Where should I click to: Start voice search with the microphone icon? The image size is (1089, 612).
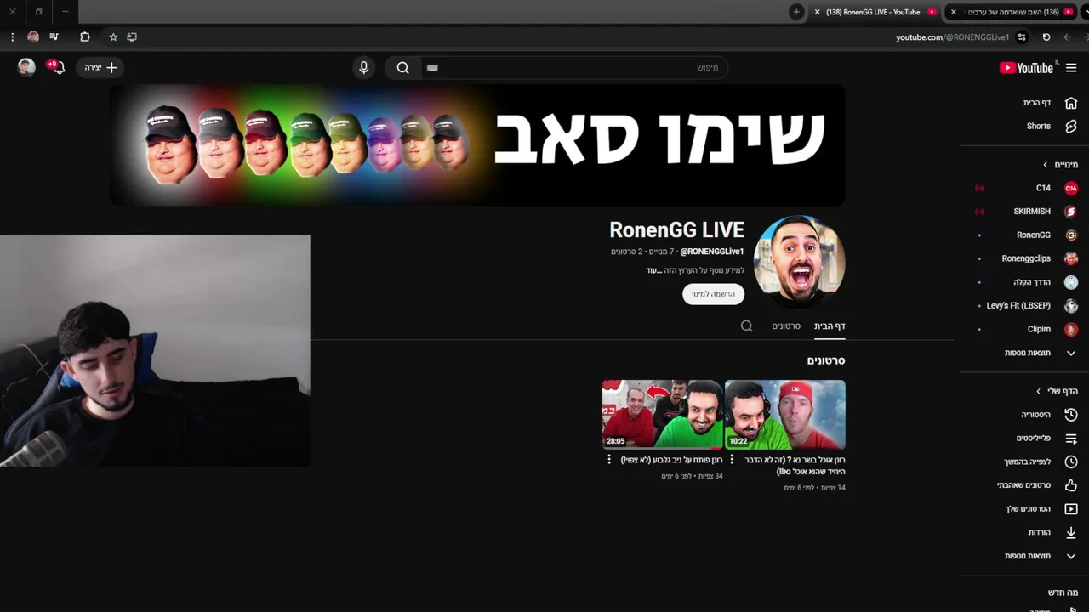click(x=364, y=68)
